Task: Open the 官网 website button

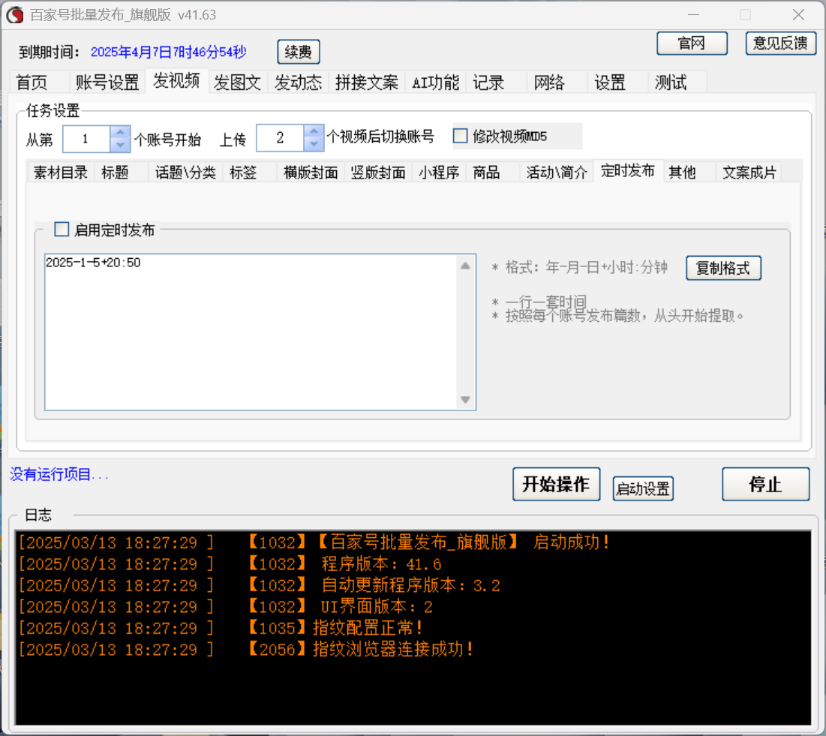Action: [692, 44]
